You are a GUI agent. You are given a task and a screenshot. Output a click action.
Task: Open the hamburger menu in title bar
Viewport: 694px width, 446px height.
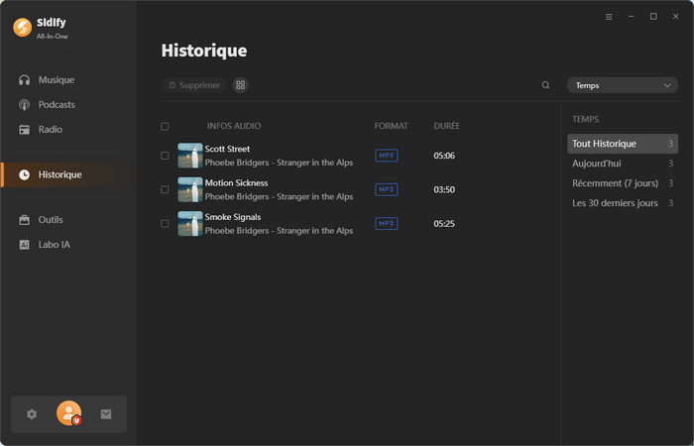609,17
